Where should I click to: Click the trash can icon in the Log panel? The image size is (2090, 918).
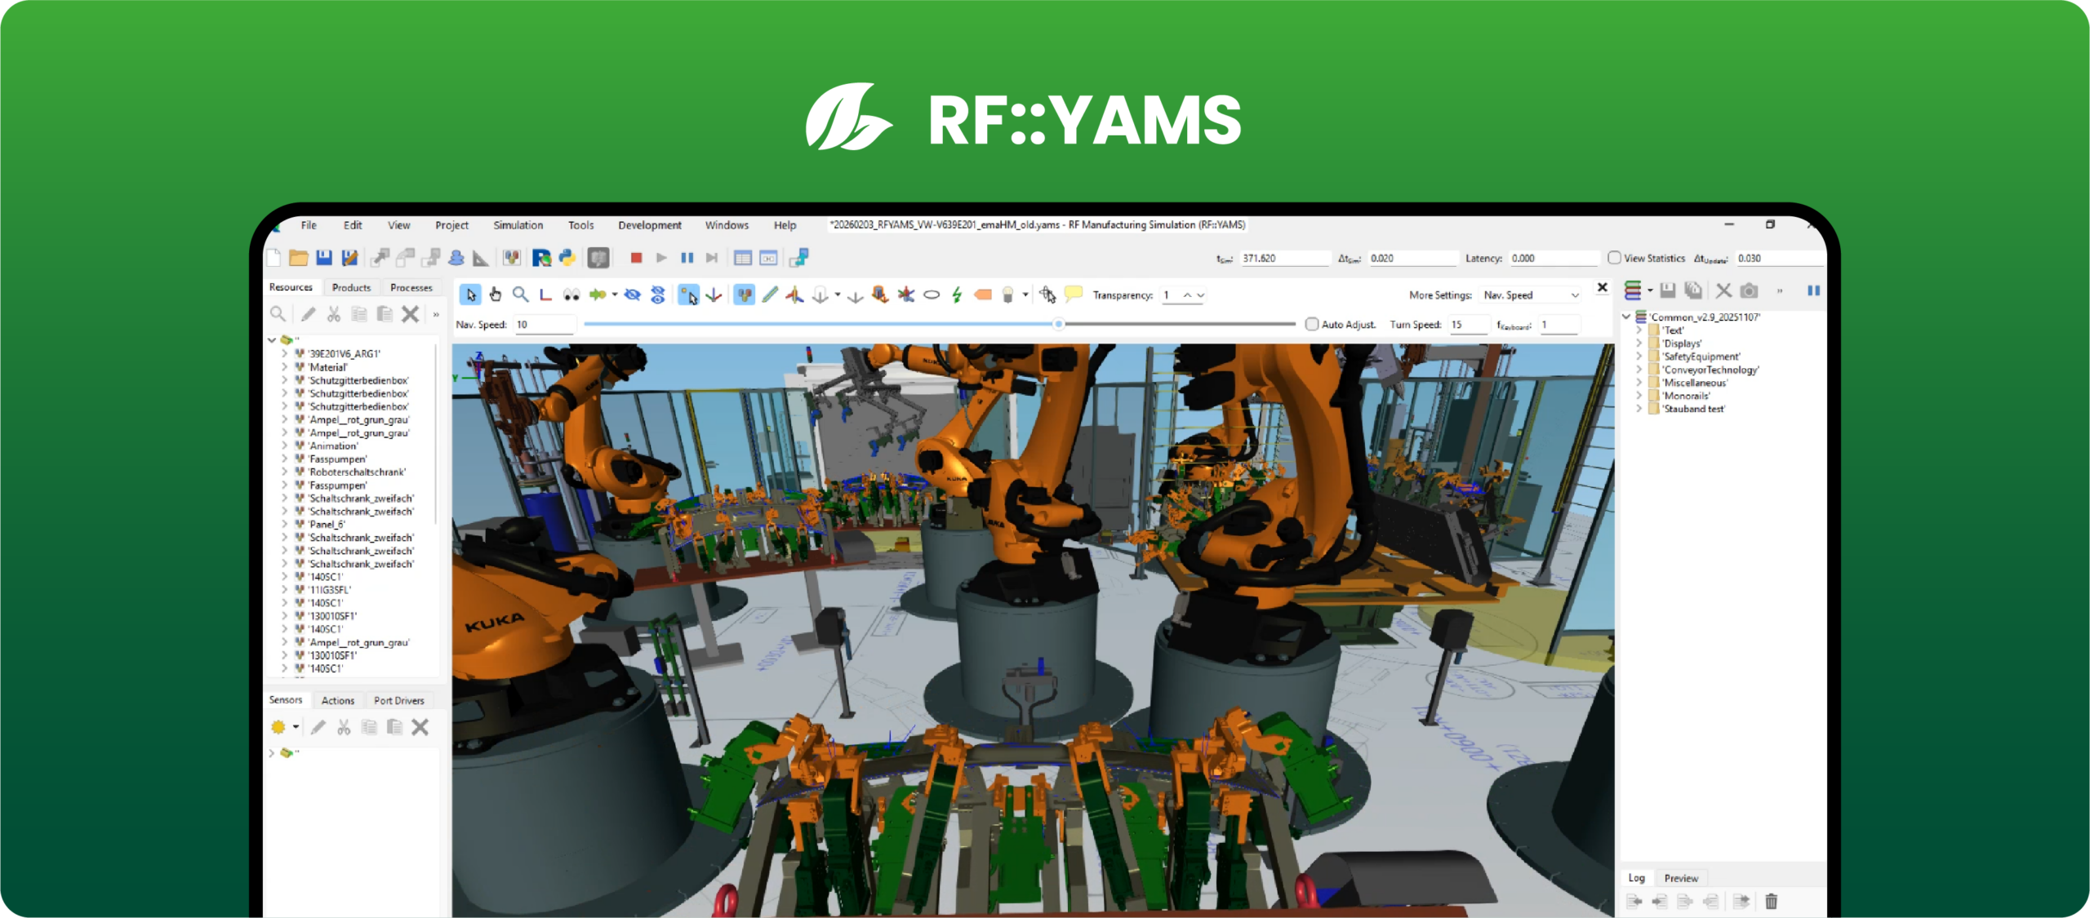coord(1771,901)
